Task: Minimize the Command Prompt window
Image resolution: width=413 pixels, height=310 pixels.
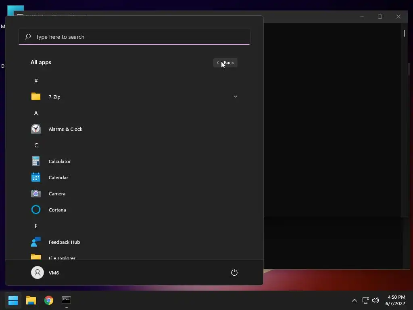Action: (362, 17)
